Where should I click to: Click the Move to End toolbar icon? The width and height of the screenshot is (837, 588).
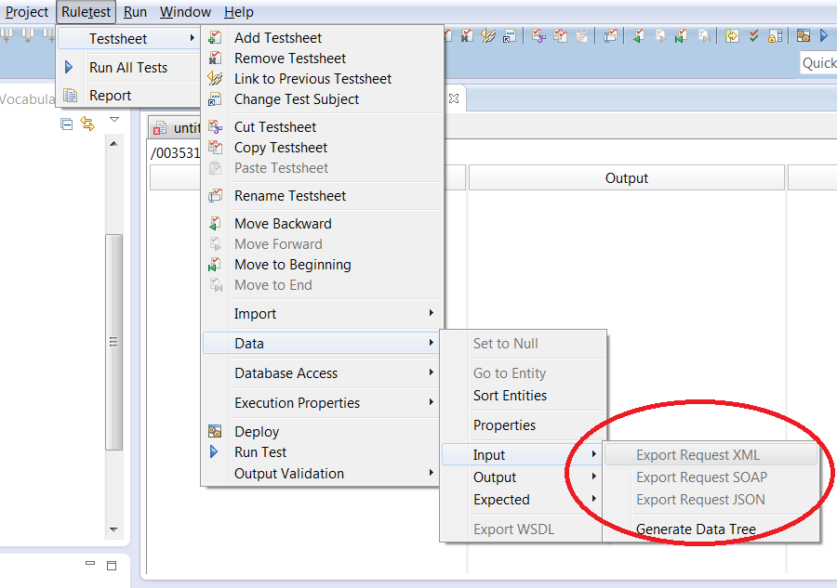[705, 36]
